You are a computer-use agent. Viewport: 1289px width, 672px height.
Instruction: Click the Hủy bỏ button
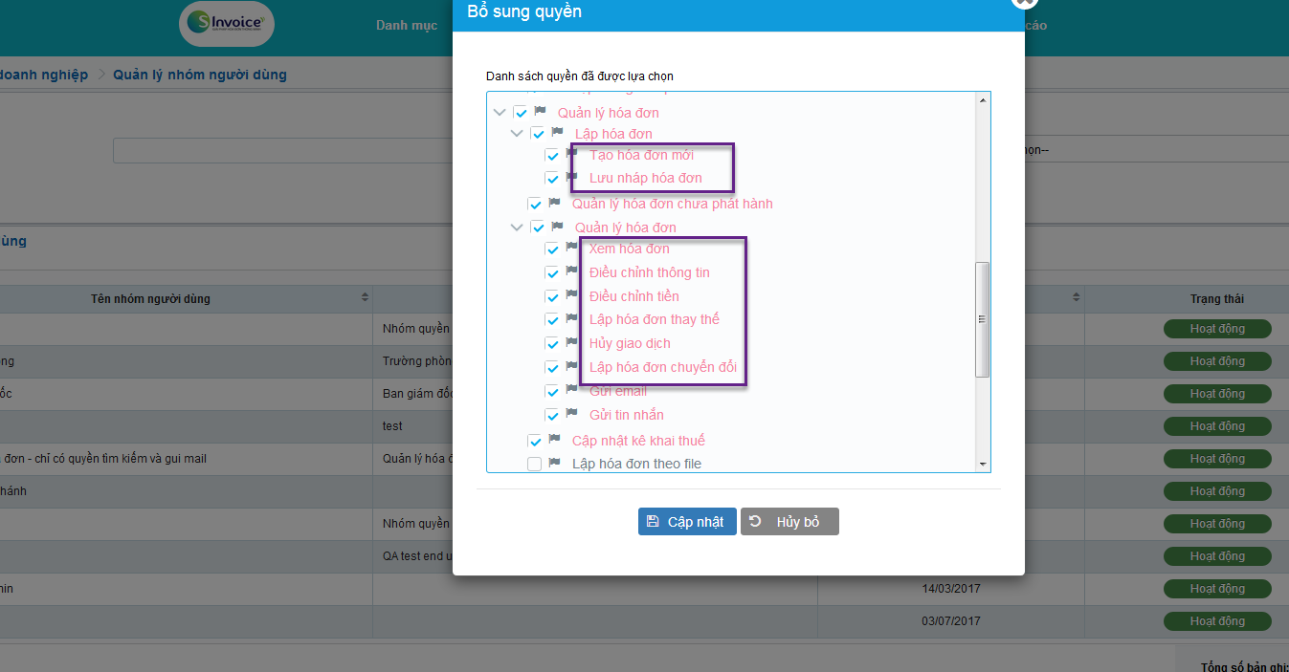click(x=789, y=522)
